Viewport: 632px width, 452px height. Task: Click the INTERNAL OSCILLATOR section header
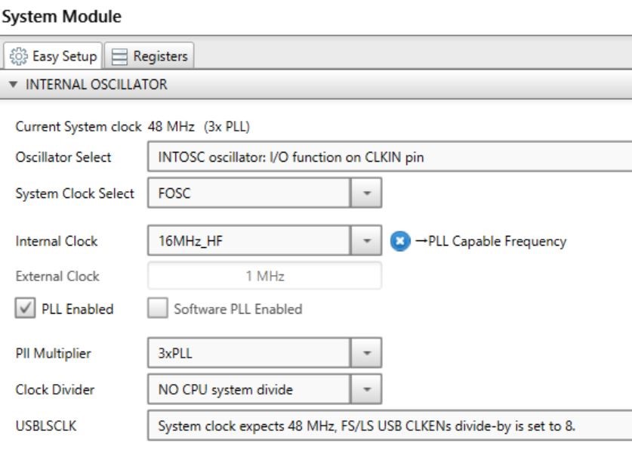click(97, 85)
